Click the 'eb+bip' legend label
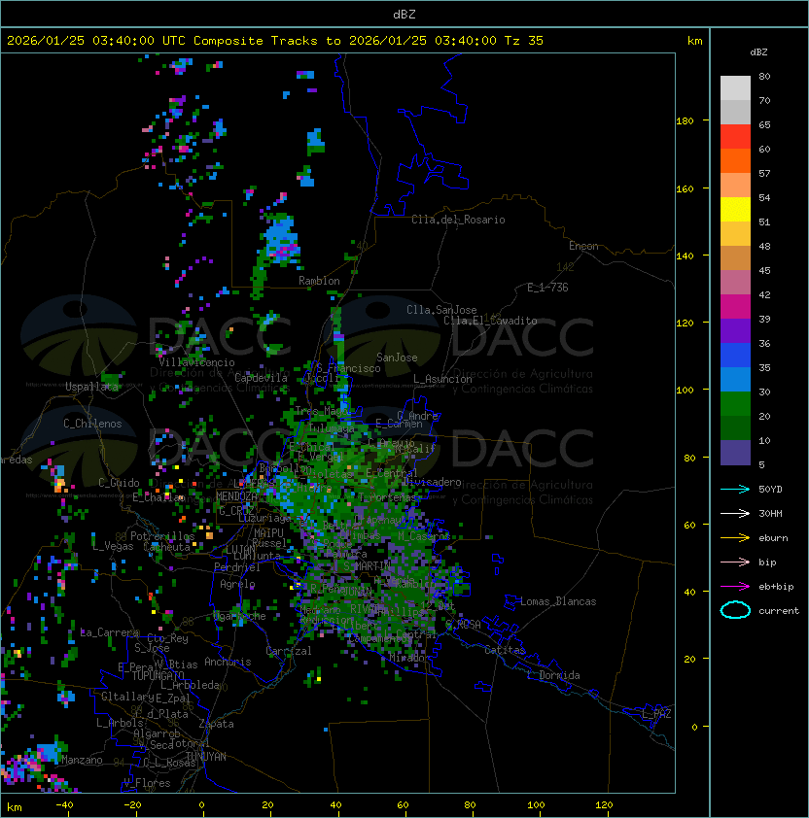809x818 pixels. point(776,587)
